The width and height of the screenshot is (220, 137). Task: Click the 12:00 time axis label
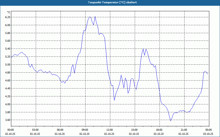pos(110,130)
